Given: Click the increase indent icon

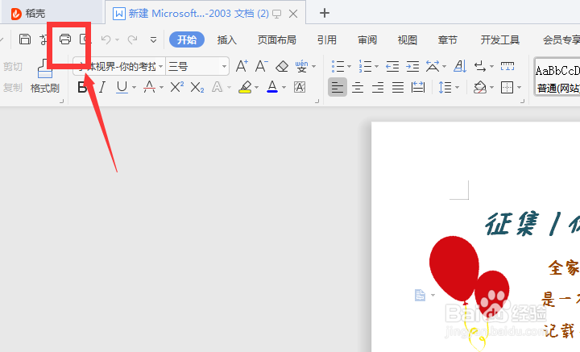Looking at the screenshot, I should click(412, 67).
